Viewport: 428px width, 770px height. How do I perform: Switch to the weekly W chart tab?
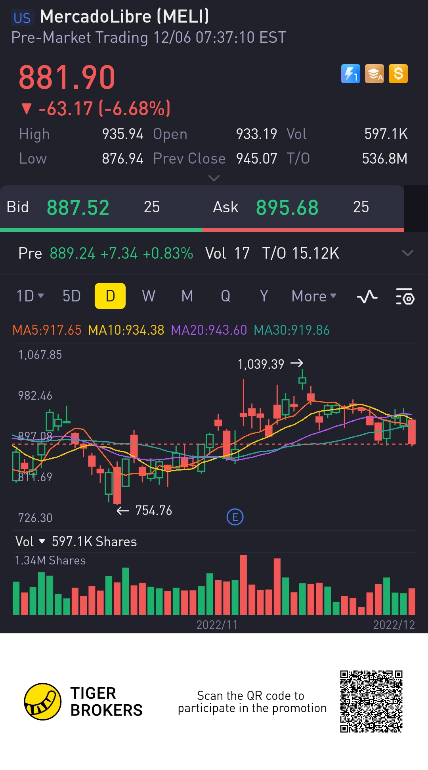click(149, 296)
